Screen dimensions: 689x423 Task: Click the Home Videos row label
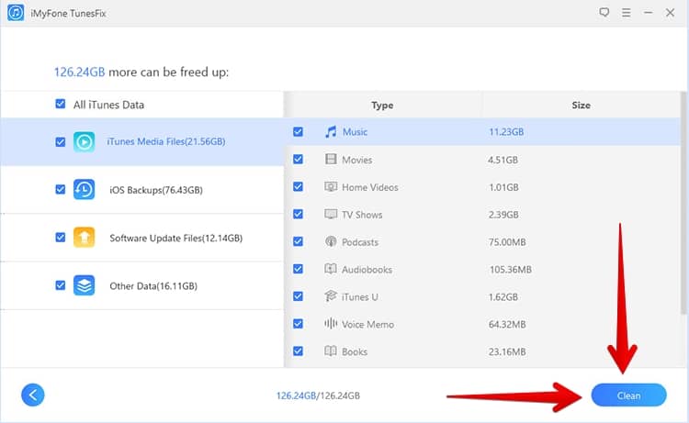click(370, 187)
